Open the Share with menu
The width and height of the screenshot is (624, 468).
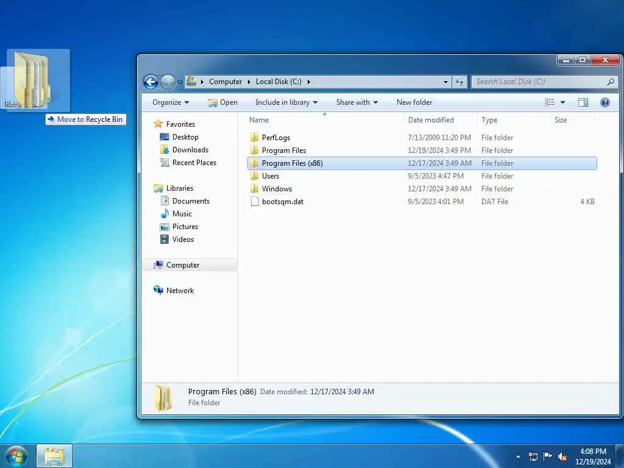356,102
